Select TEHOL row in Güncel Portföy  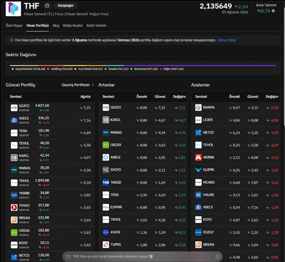(50, 145)
